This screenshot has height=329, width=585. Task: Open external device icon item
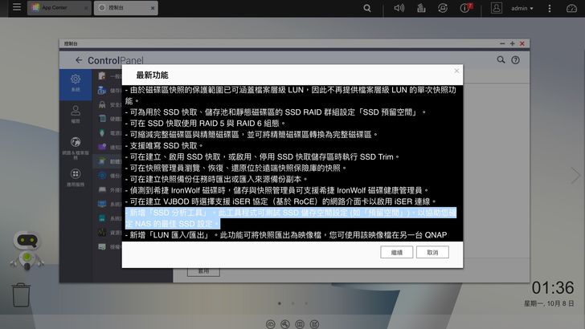(102, 189)
